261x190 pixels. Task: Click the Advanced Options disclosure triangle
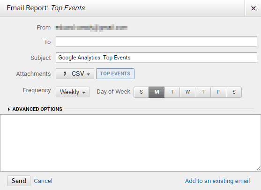coord(9,109)
